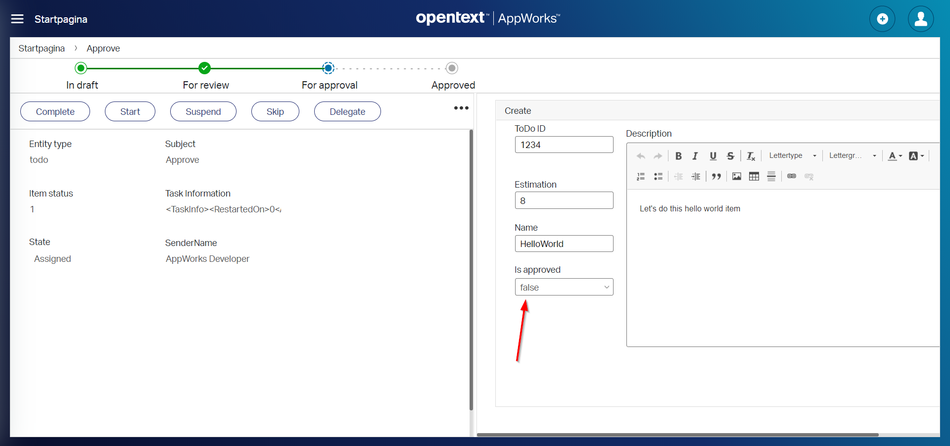The width and height of the screenshot is (950, 446).
Task: Open the Lettertype font dropdown
Action: point(792,155)
